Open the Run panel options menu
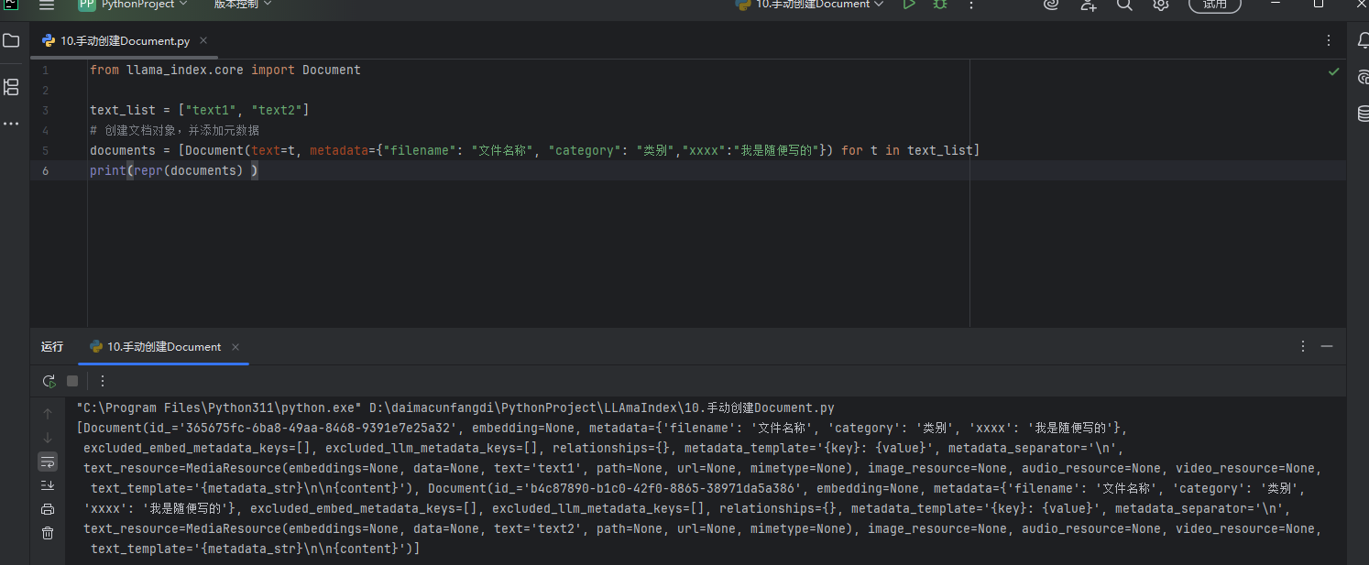 pos(1303,346)
